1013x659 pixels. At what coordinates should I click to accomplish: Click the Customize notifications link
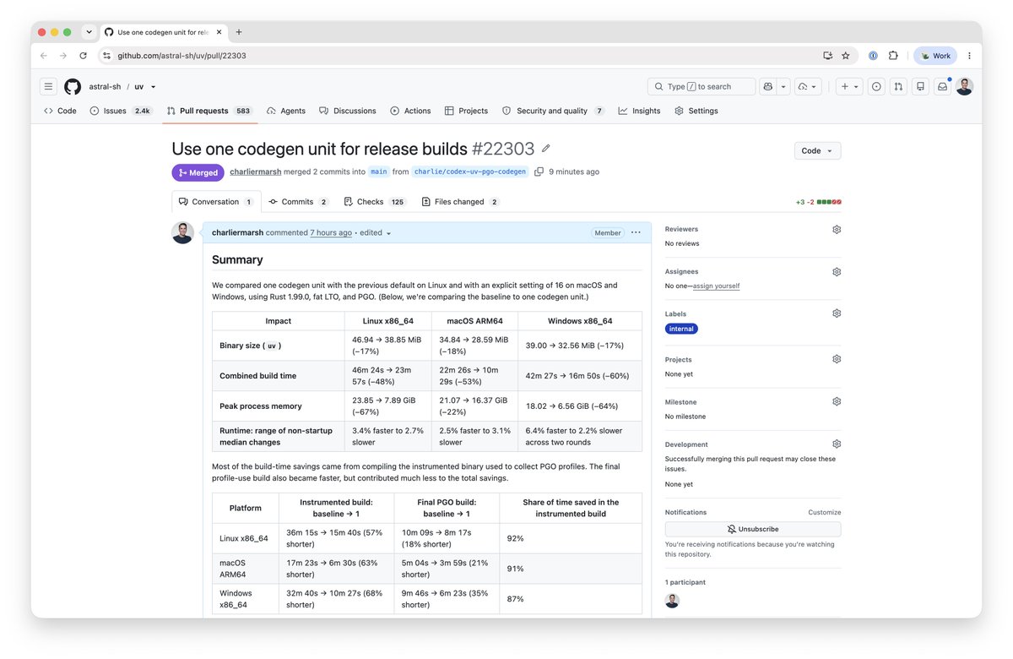point(825,512)
